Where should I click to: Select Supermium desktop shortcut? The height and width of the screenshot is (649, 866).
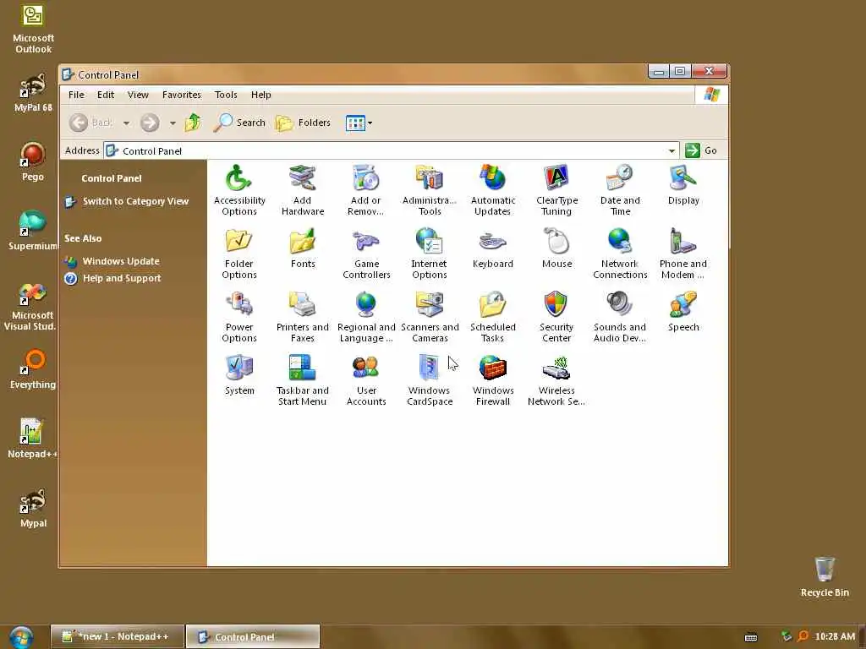(33, 231)
